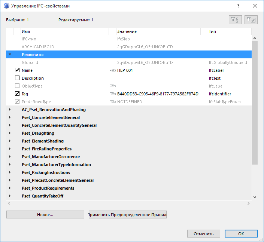Click the link icon beside NOTDEFINED
Viewport: 264px width, 242px height.
tap(112, 102)
